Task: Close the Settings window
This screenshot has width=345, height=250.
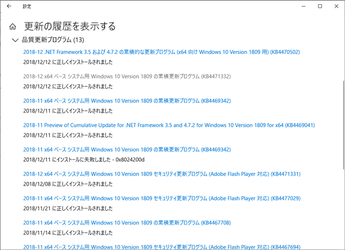Action: tap(336, 6)
